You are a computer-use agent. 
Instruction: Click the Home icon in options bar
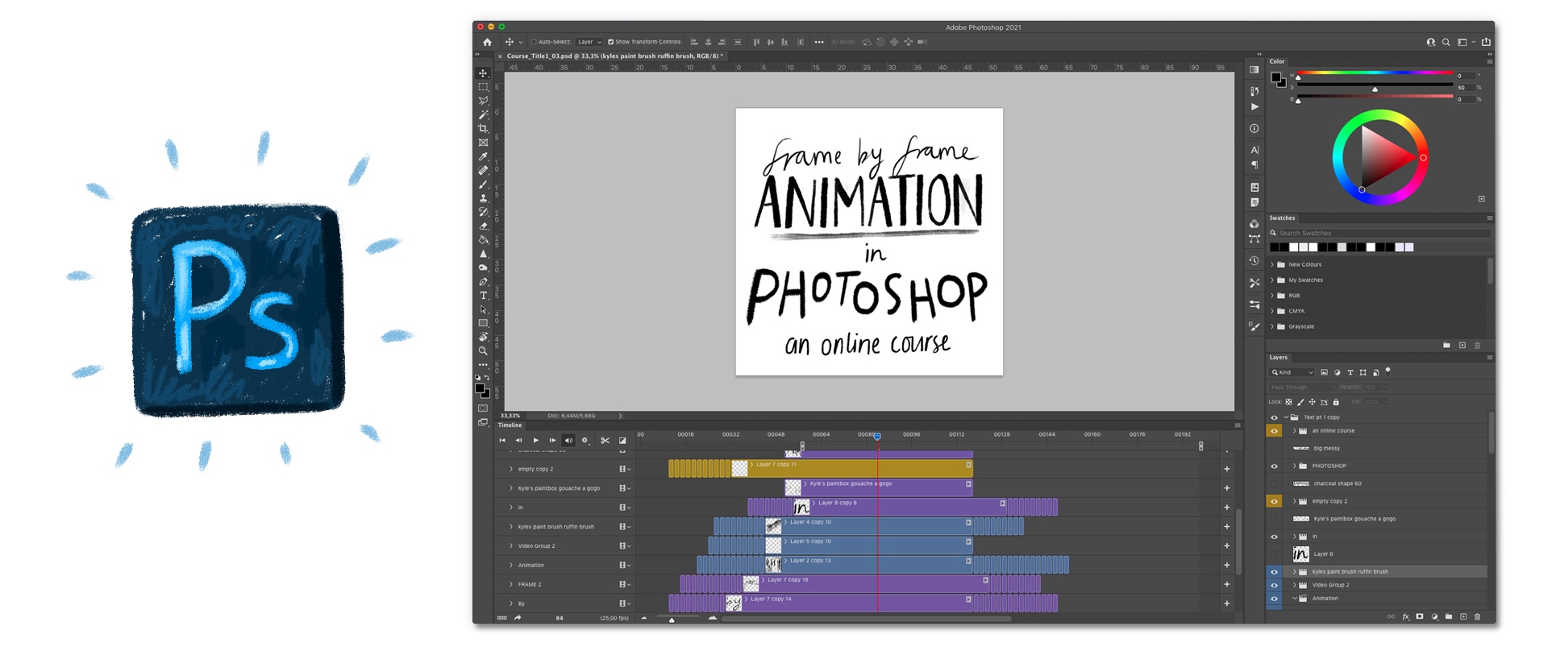487,42
